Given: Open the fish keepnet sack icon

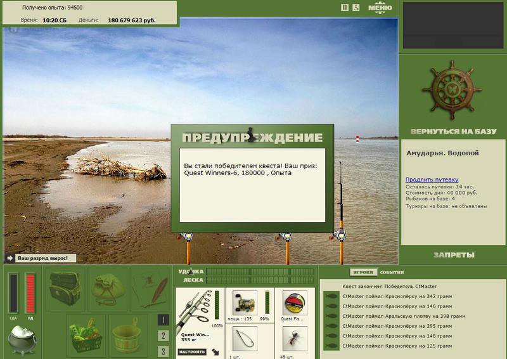Looking at the screenshot, I should point(108,289).
